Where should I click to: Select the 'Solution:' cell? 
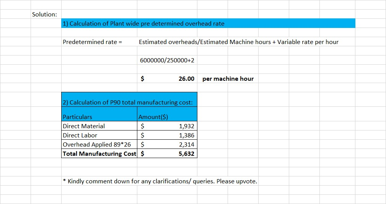coord(46,14)
